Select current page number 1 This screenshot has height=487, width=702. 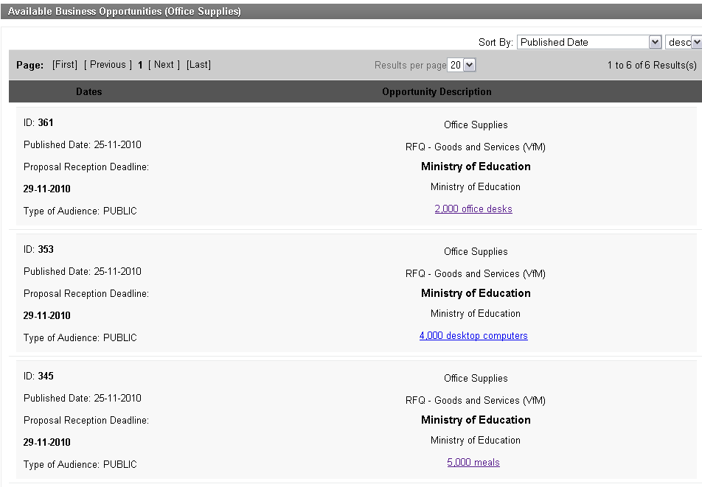pyautogui.click(x=140, y=65)
